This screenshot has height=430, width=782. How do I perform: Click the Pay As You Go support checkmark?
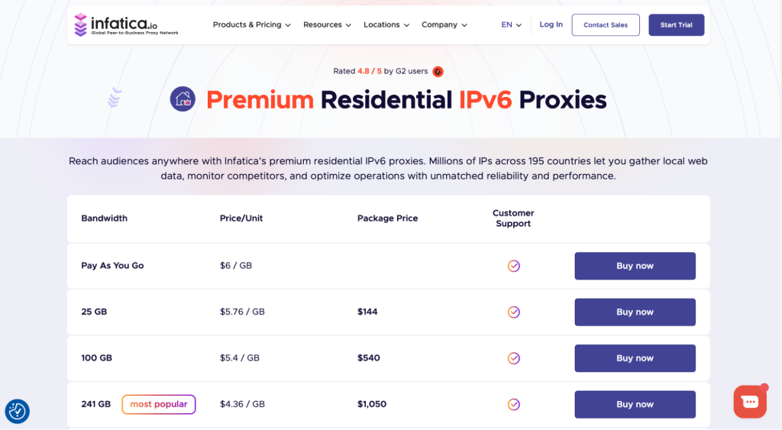514,266
